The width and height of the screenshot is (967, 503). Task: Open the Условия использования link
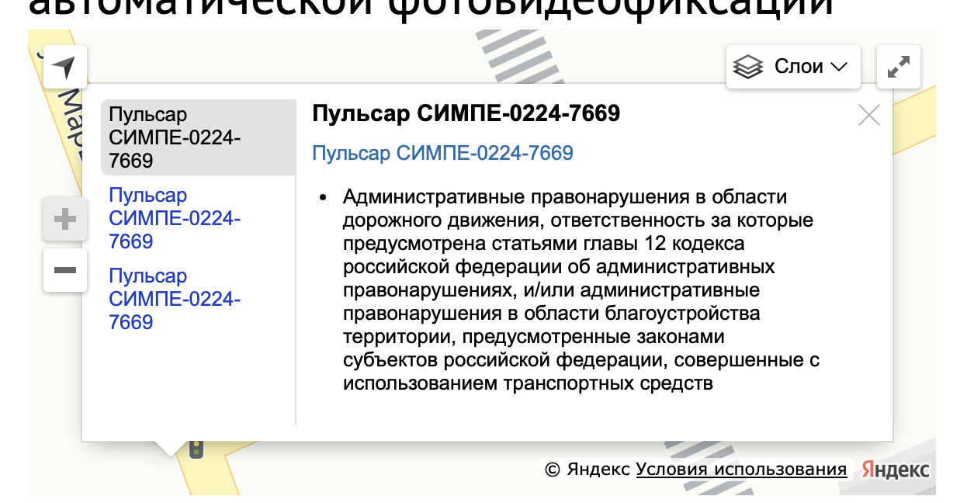pos(741,470)
